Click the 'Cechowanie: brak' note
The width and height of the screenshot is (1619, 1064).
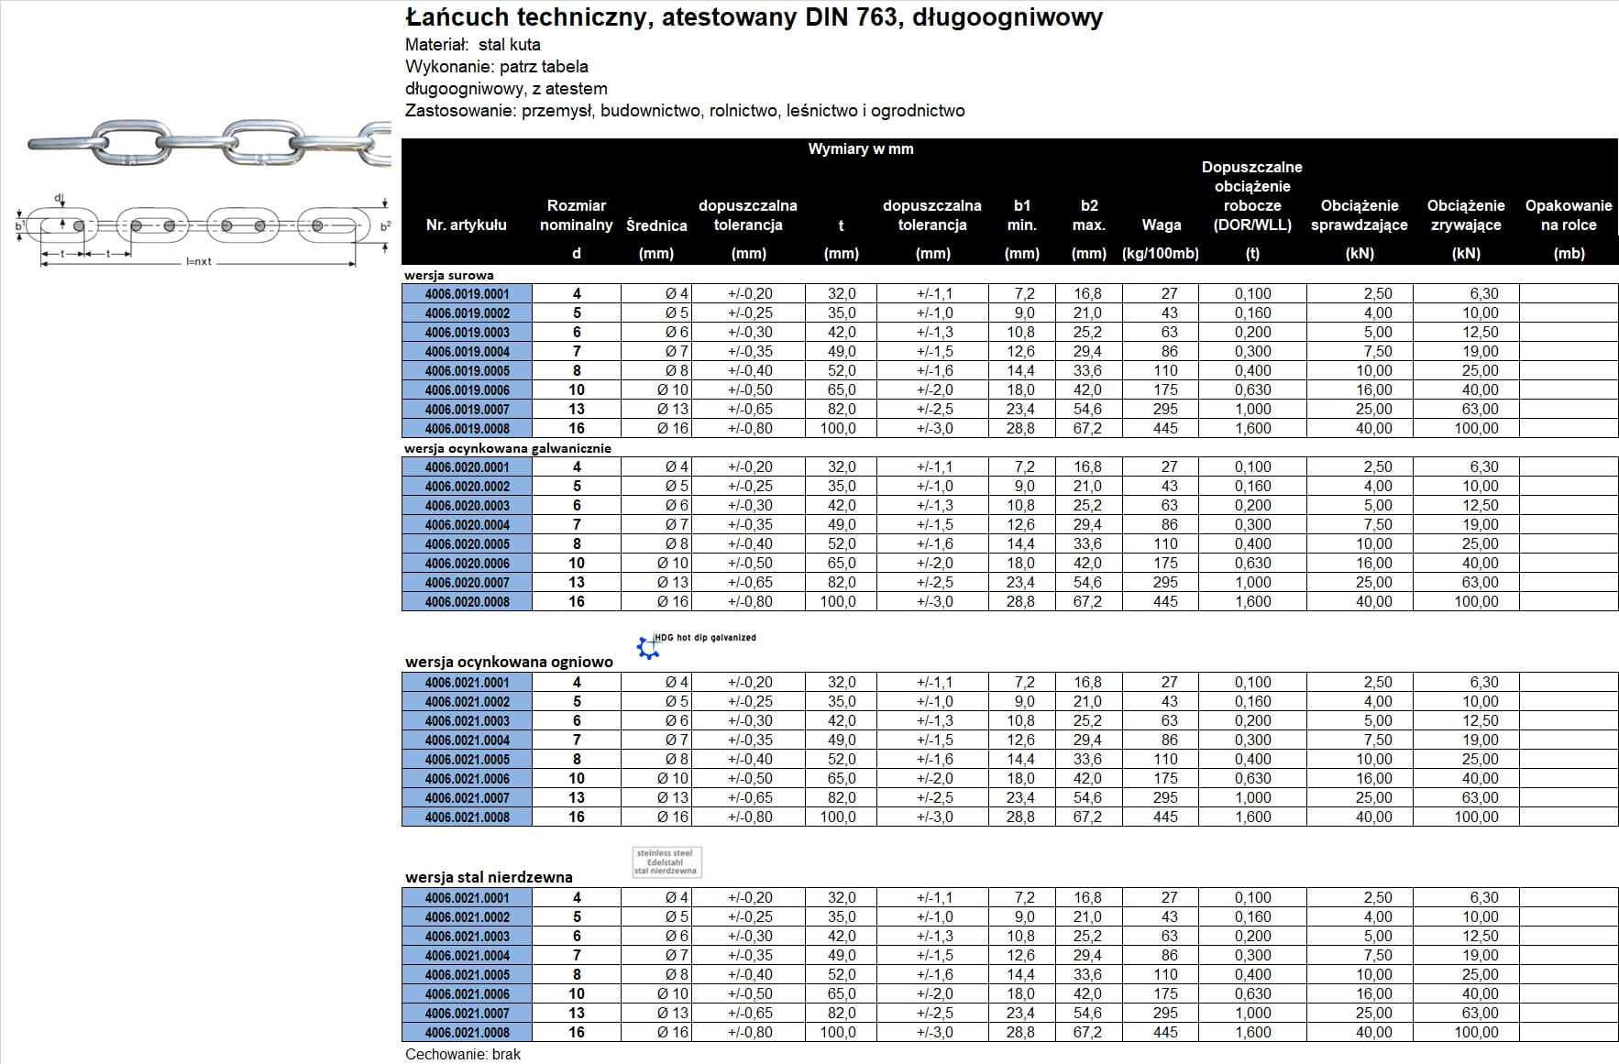(463, 1054)
